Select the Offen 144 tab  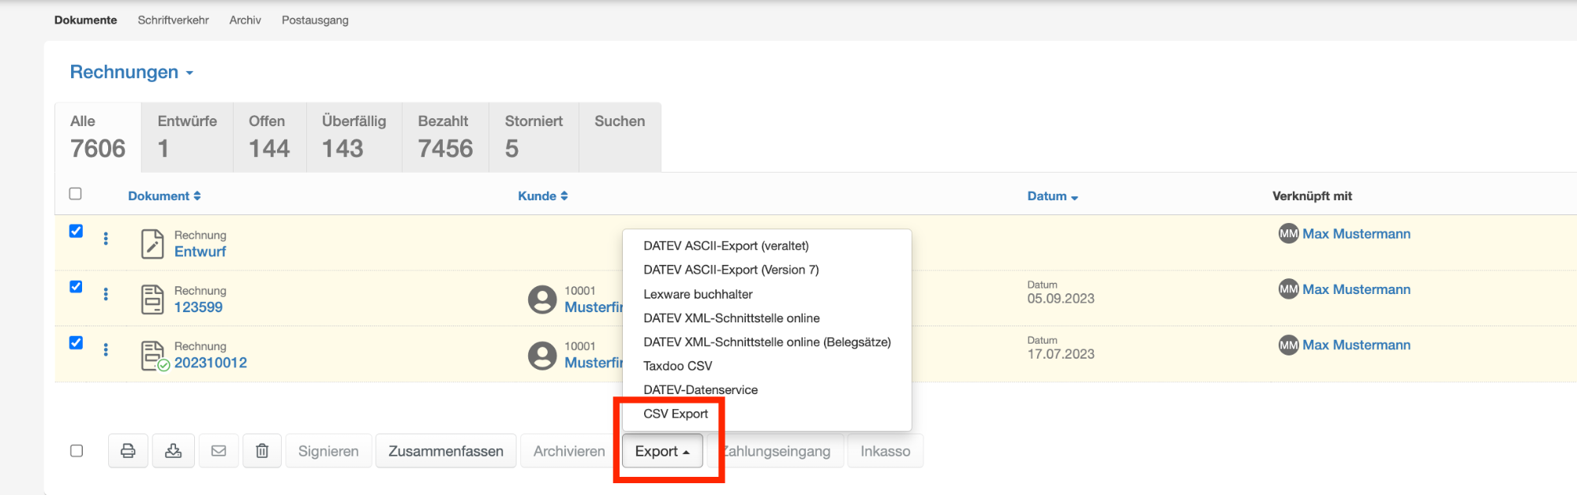(269, 137)
